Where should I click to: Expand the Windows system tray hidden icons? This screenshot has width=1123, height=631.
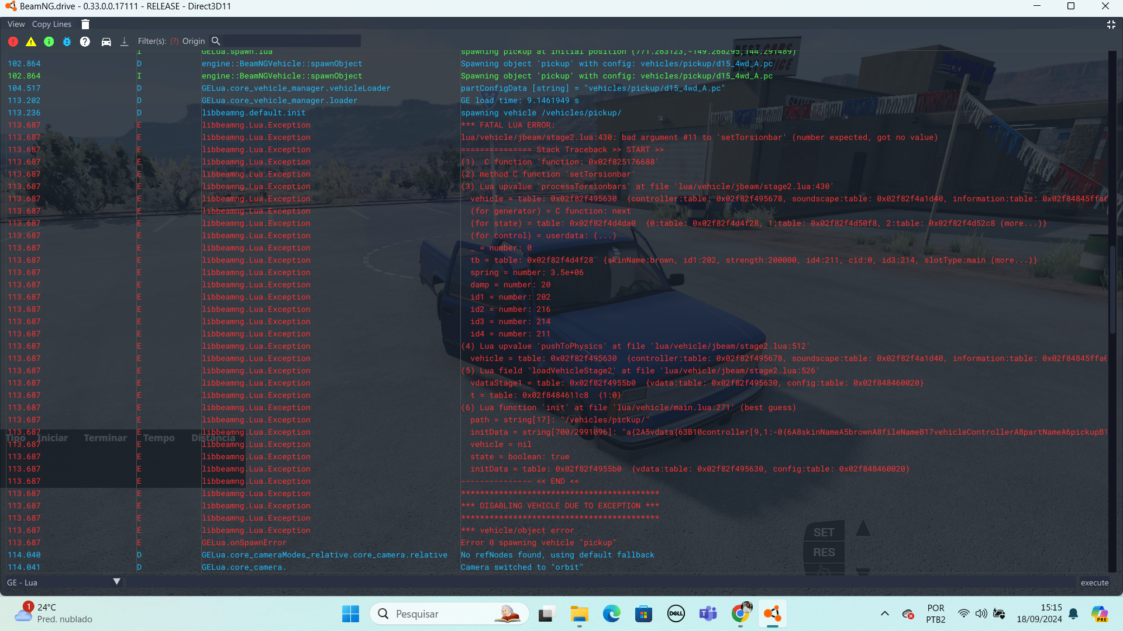[x=884, y=613]
